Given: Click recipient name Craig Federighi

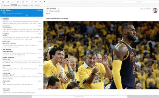Looking at the screenshot, I should [55, 11].
